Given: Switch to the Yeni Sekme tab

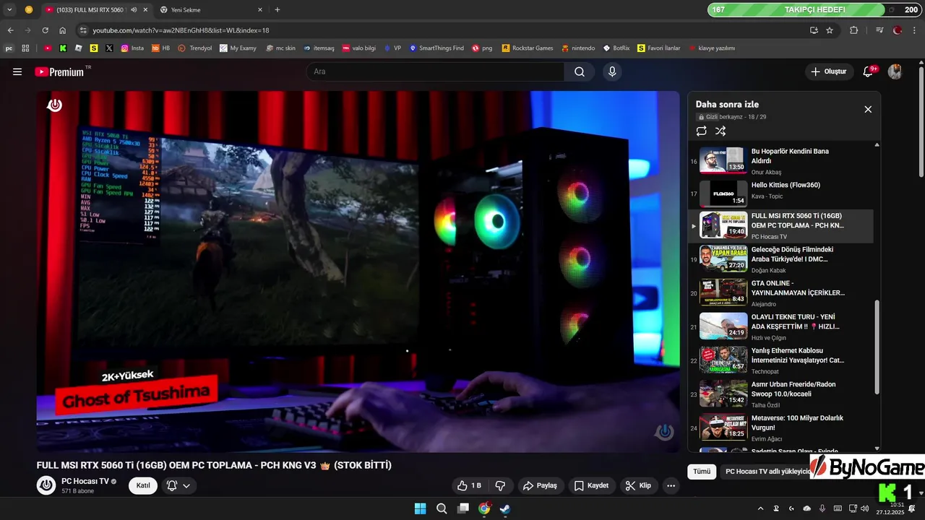Looking at the screenshot, I should 210,9.
